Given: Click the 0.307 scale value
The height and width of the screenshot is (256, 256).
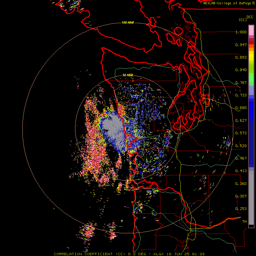Looking at the screenshot, I should (241, 196).
